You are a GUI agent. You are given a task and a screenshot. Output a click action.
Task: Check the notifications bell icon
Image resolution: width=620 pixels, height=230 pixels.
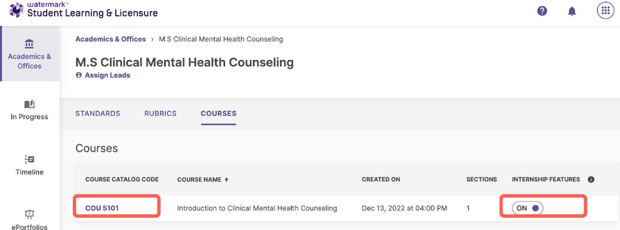572,11
